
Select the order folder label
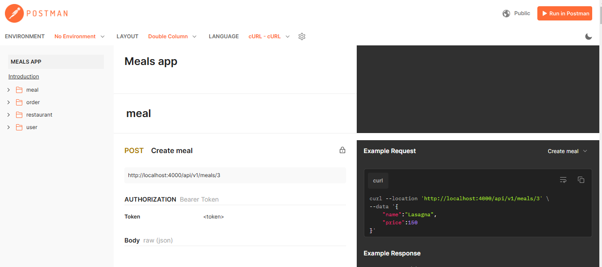(x=33, y=102)
